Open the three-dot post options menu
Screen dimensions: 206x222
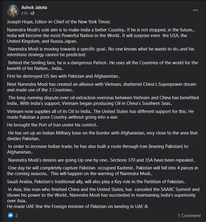(x=195, y=10)
